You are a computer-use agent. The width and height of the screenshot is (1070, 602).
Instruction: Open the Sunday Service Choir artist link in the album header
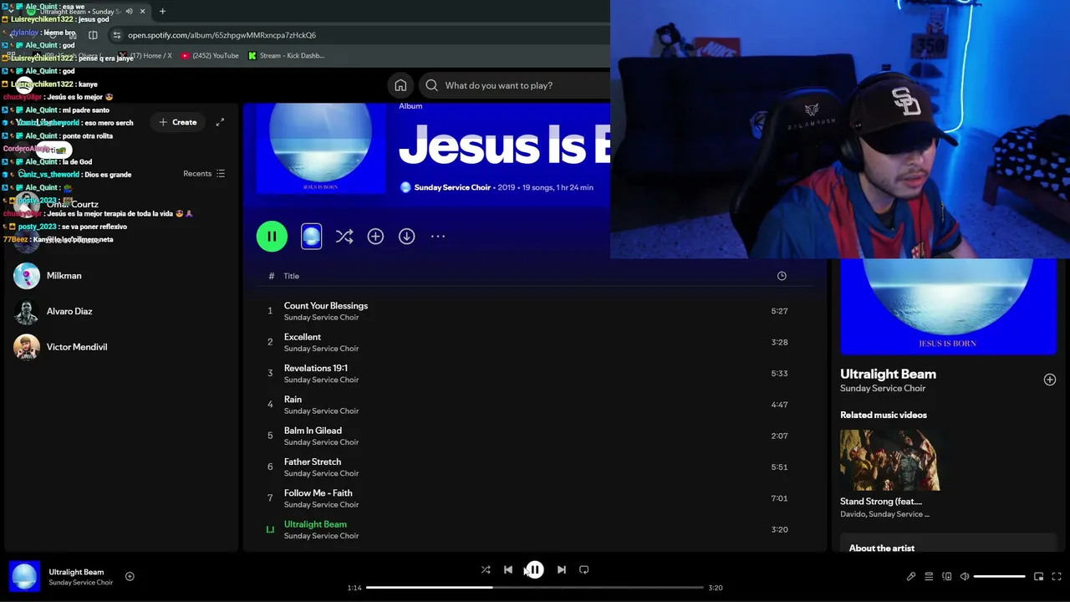(452, 187)
